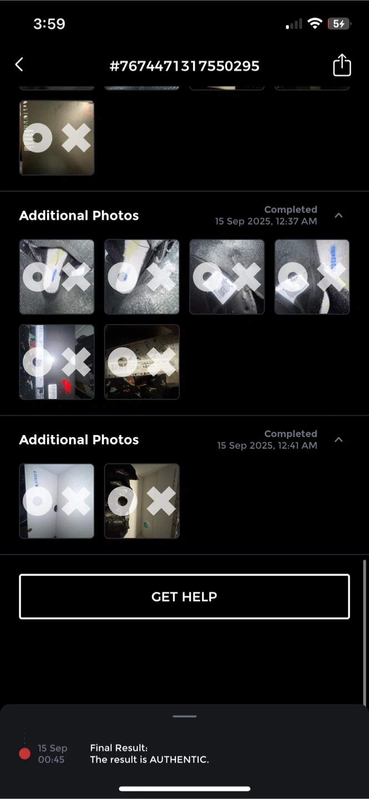Open second thumbnail in 12:37 AM photos

[142, 277]
